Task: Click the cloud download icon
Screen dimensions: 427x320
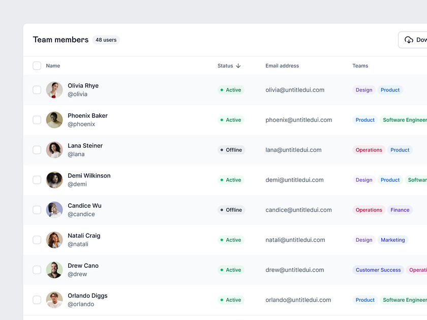Action: point(408,39)
